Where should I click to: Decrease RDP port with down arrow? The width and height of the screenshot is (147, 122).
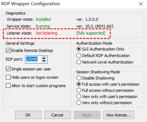click(x=44, y=61)
